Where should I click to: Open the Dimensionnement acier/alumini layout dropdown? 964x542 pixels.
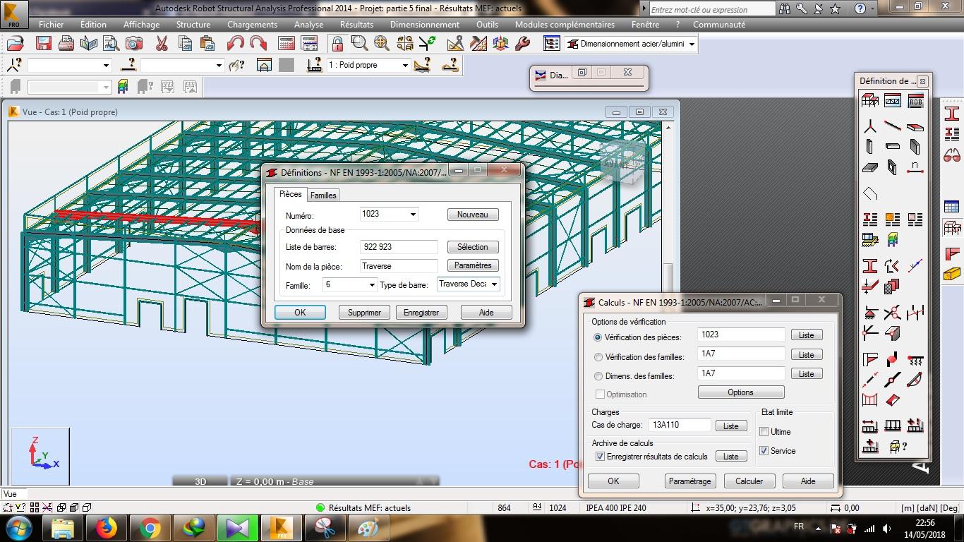pyautogui.click(x=692, y=44)
